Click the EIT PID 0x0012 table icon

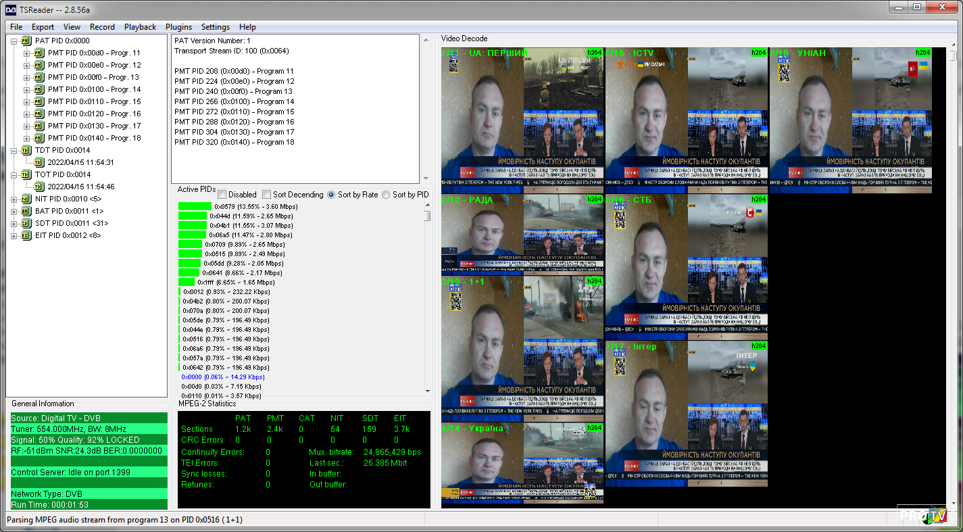coord(26,235)
